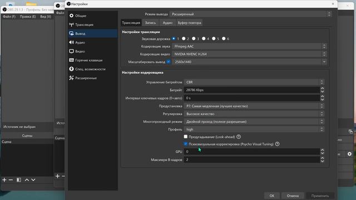Open Вид menu in OBS main window
Screen dimensions: 356x200
[x=46, y=17]
